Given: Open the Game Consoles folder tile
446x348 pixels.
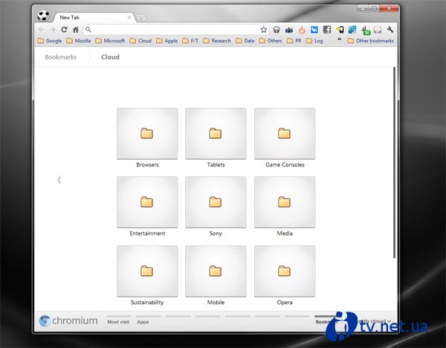Looking at the screenshot, I should [x=285, y=133].
